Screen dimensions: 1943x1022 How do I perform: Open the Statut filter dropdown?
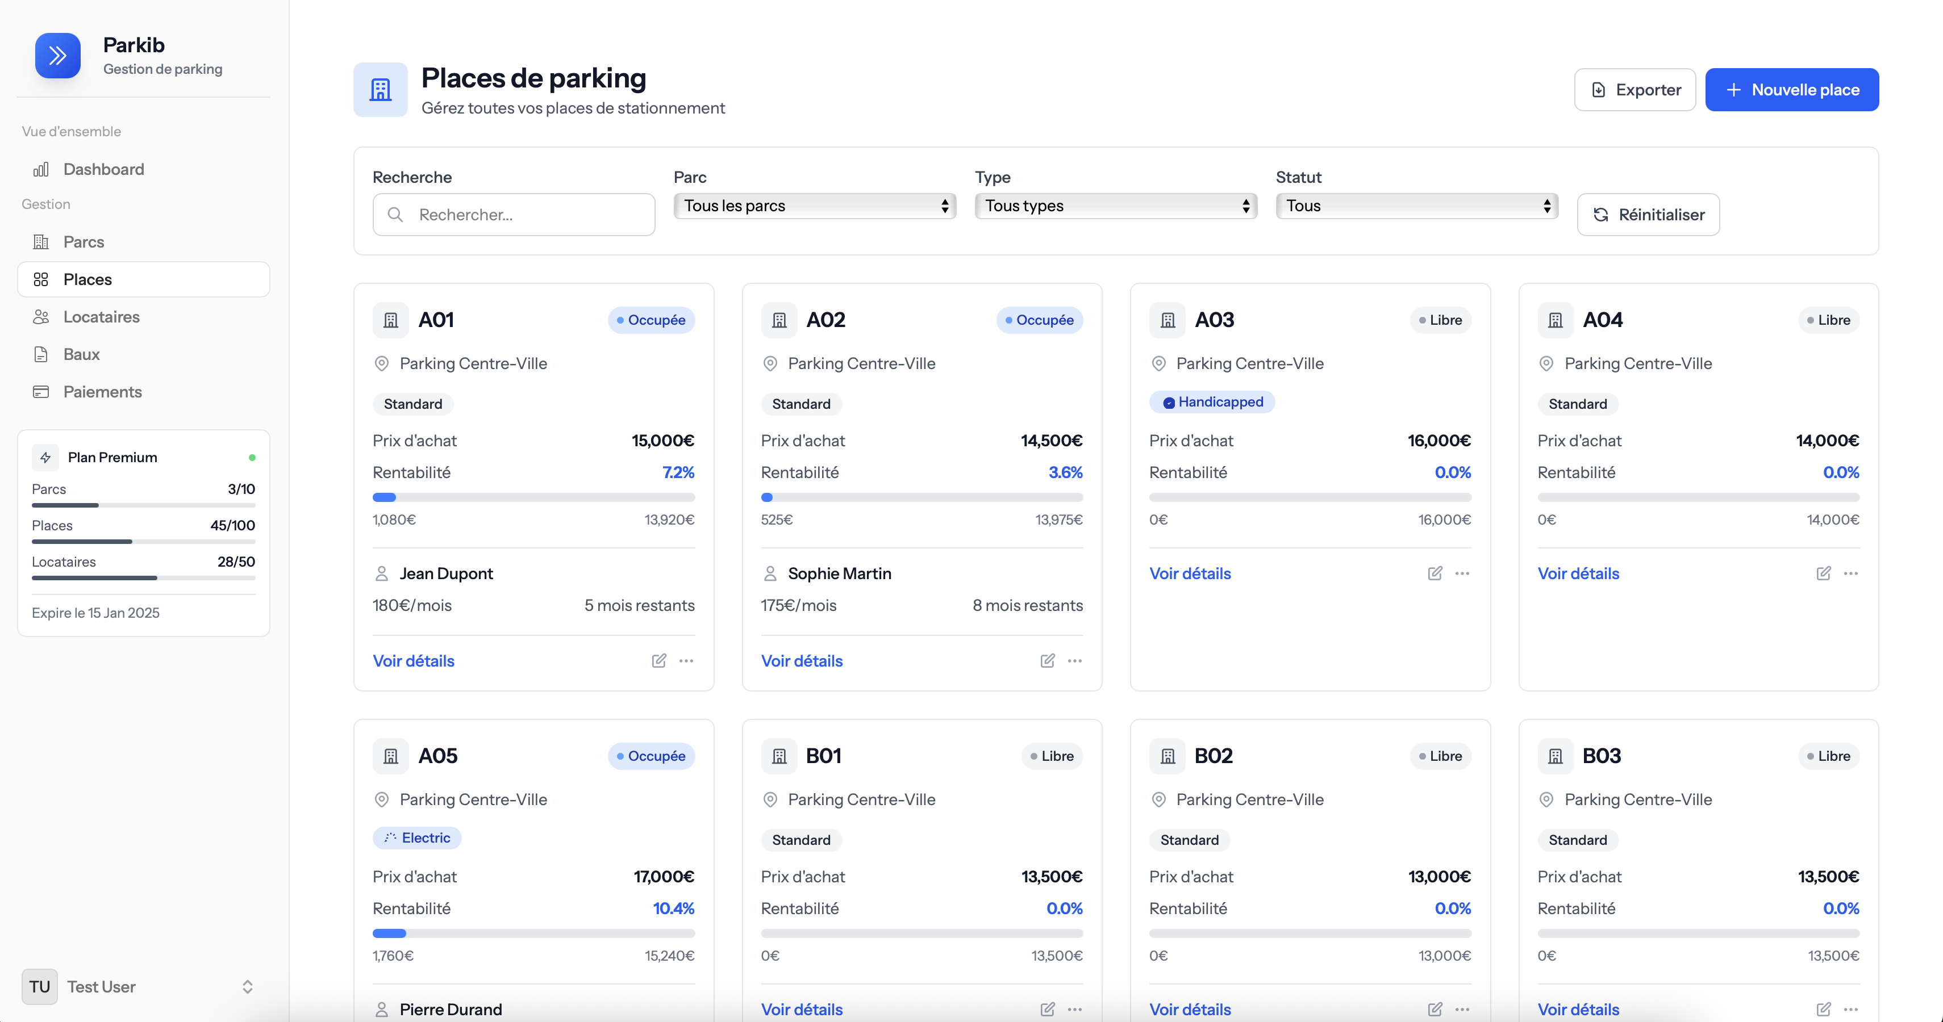click(1416, 206)
